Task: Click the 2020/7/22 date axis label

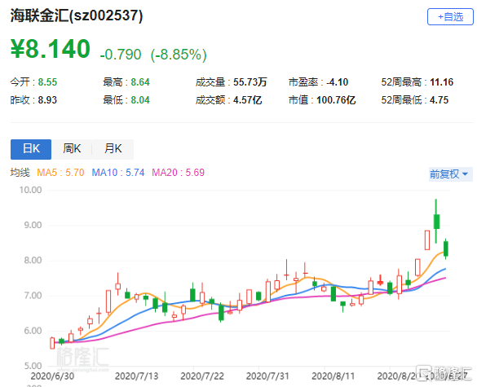Action: (x=202, y=376)
